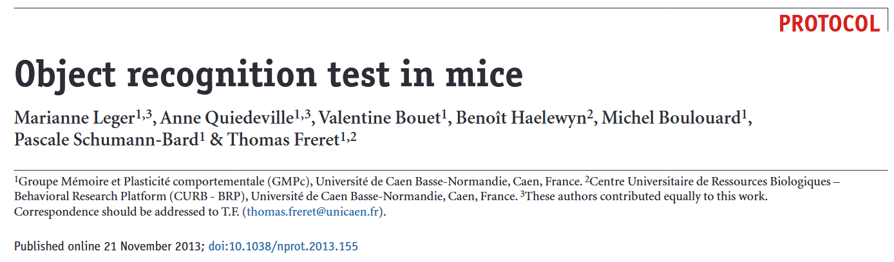Screen dimensions: 894x262
Task: Click the superscript 1,2 after Thomas Freret
Action: [348, 136]
